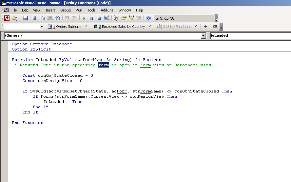Click '.CurrentView' in the code
The width and height of the screenshot is (291, 182).
(x=104, y=96)
